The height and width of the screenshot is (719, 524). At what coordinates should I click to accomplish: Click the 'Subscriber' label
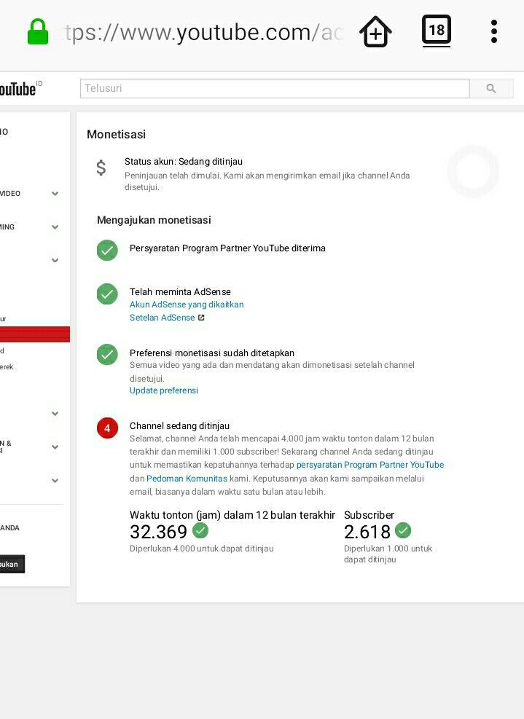coord(369,515)
